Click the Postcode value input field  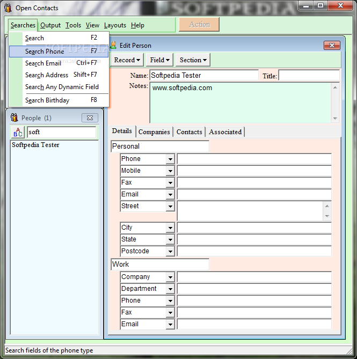click(254, 251)
